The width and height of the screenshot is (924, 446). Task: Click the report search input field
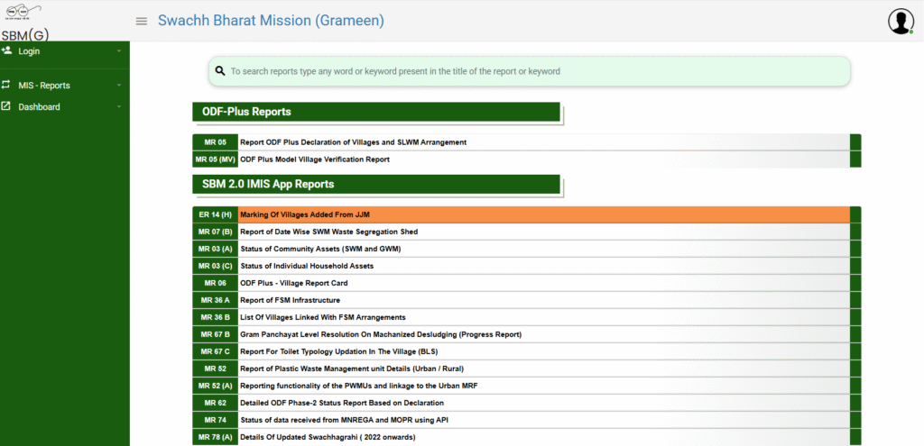pos(529,71)
